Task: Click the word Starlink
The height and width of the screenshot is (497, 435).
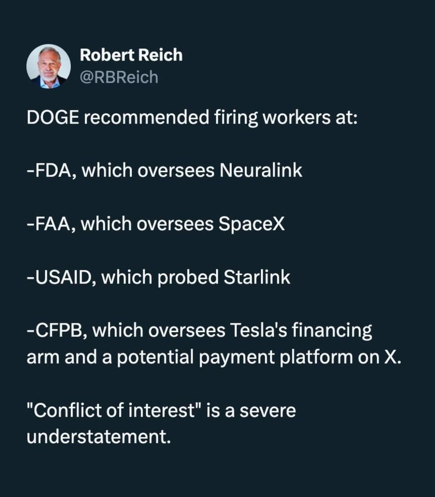Action: click(x=257, y=277)
